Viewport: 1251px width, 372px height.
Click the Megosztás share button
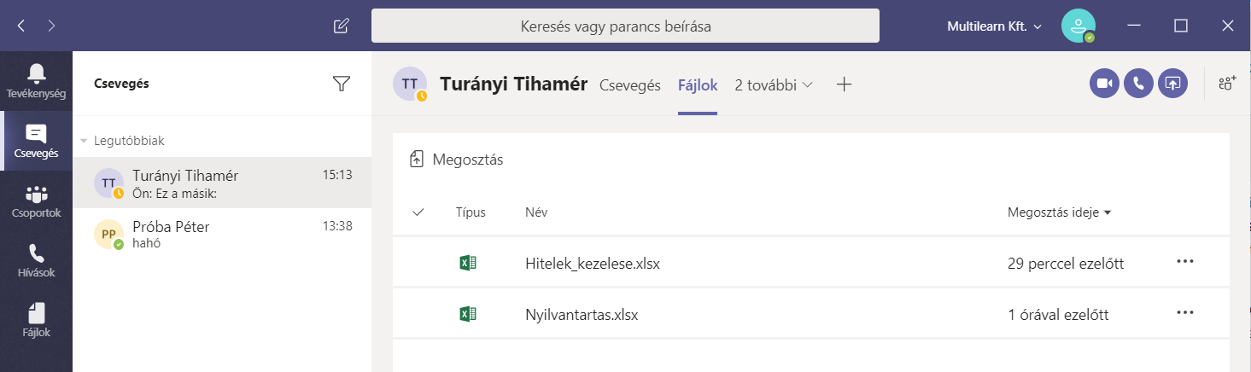click(x=457, y=160)
